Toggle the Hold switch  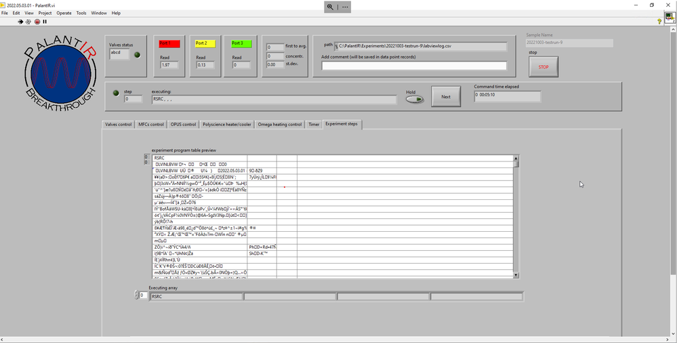point(415,100)
